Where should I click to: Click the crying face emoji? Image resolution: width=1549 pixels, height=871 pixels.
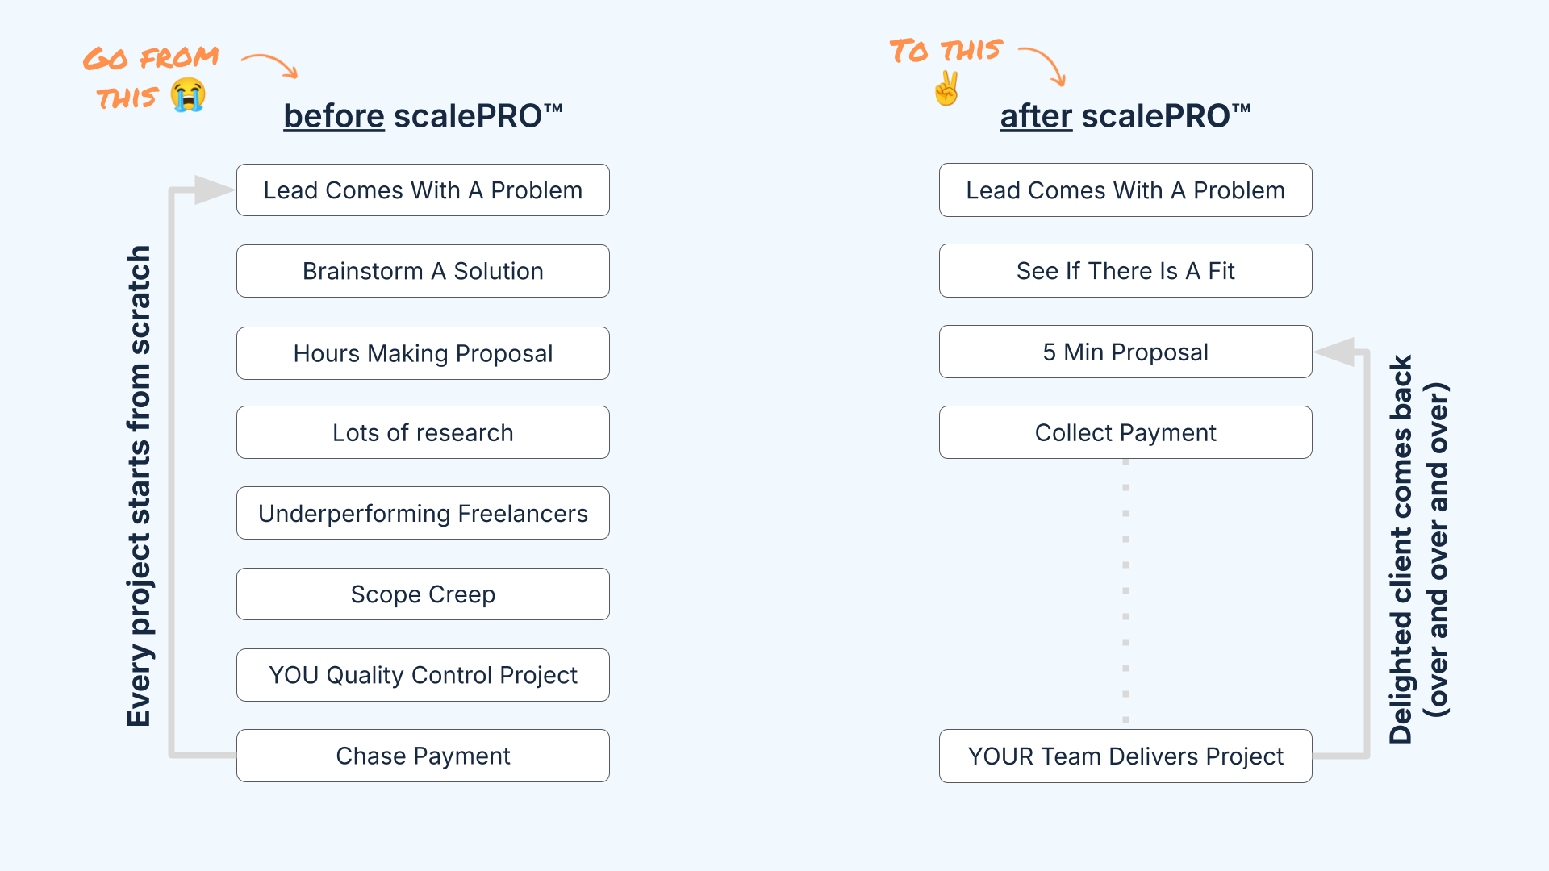pos(188,95)
